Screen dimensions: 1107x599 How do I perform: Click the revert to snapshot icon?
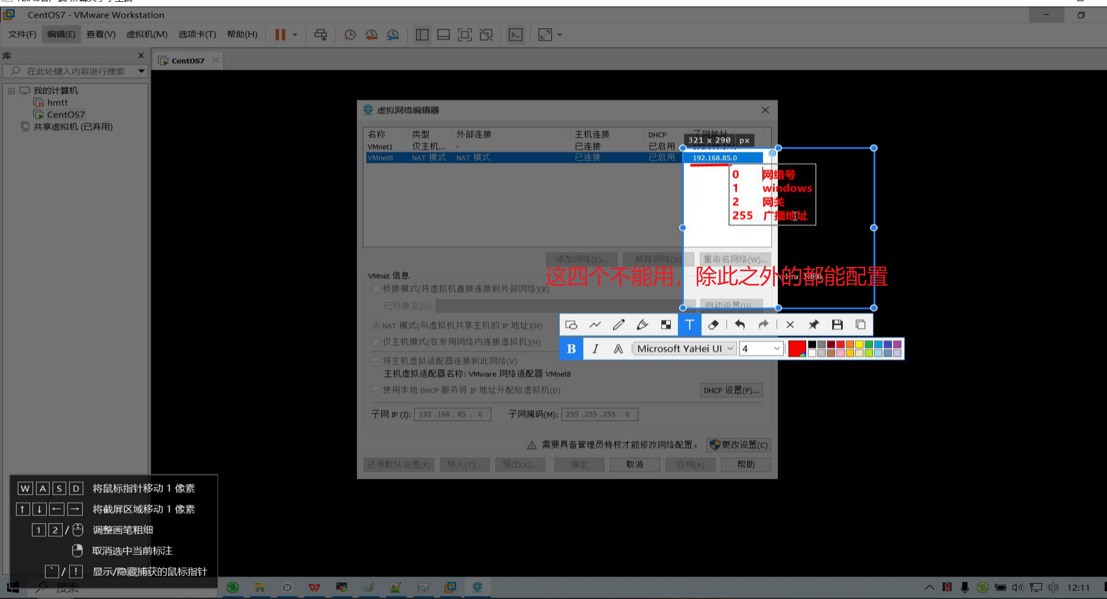pos(371,35)
